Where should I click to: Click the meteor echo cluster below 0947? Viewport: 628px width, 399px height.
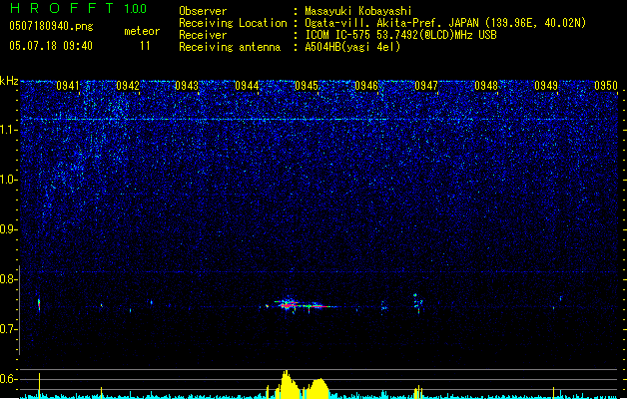pos(417,304)
